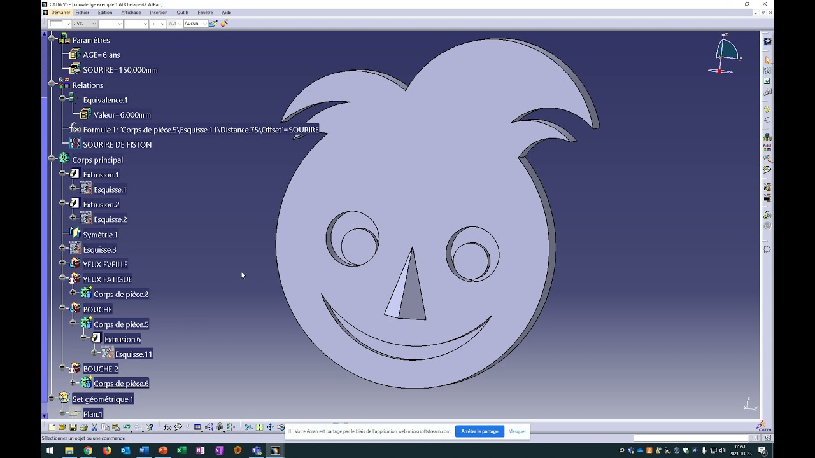815x458 pixels.
Task: Click the Windows Start button
Action: 50,450
